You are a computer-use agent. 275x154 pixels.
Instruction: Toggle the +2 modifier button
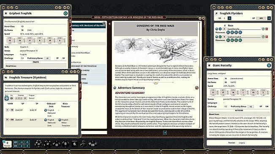(x=21, y=142)
